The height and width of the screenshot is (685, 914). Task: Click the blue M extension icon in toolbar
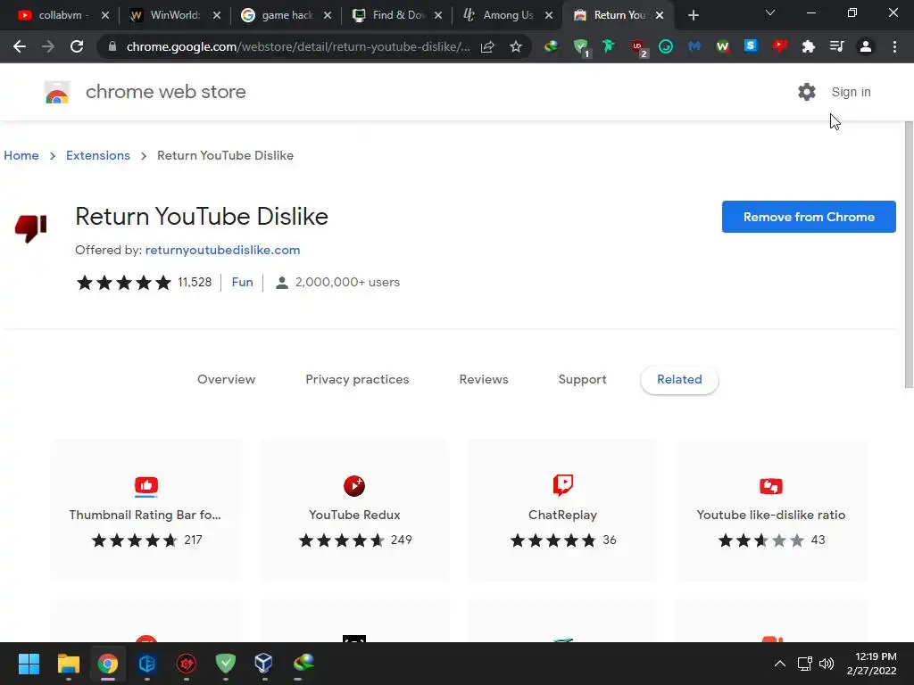694,46
